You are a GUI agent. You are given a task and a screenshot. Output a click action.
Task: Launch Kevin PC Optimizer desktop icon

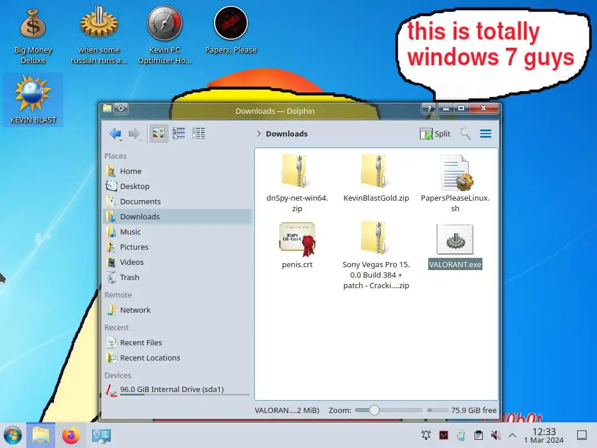(164, 36)
